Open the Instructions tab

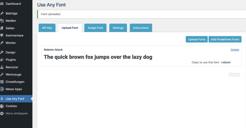[141, 28]
